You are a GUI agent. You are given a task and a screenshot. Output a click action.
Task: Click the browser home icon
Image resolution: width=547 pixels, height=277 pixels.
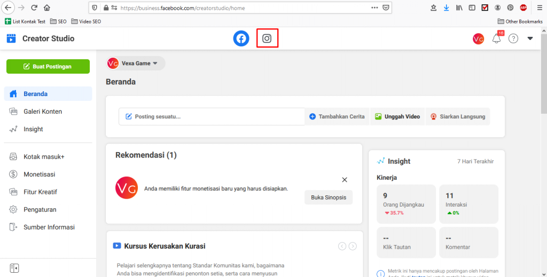(47, 8)
